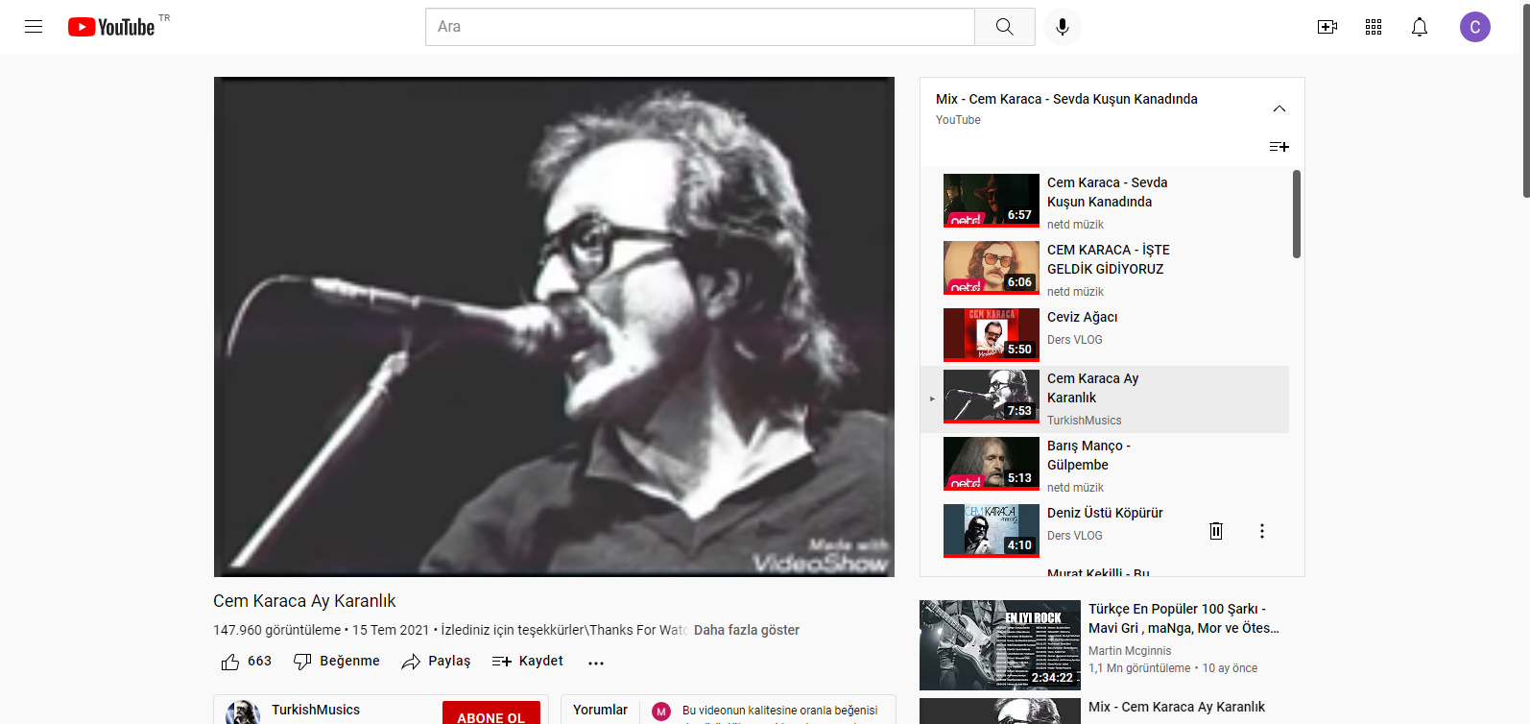
Task: Open more actions ellipsis under video
Action: pyautogui.click(x=596, y=663)
